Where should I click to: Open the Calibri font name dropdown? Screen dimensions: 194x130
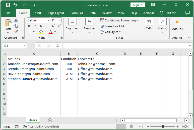[48, 20]
